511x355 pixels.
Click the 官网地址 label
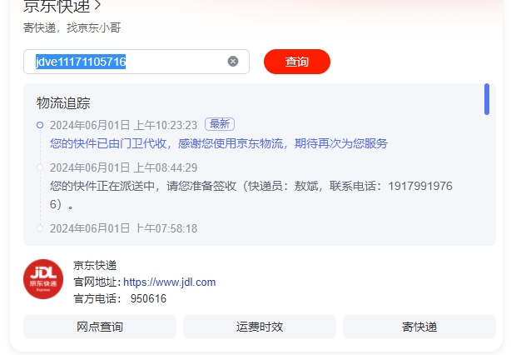pyautogui.click(x=97, y=282)
